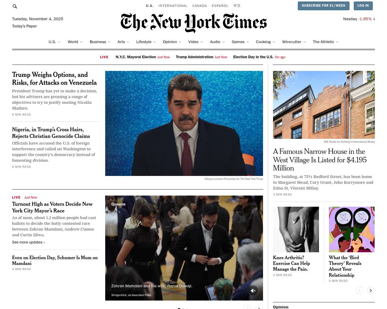This screenshot has height=309, width=387.
Task: Open Bird Theory relationship article headline
Action: 345,266
